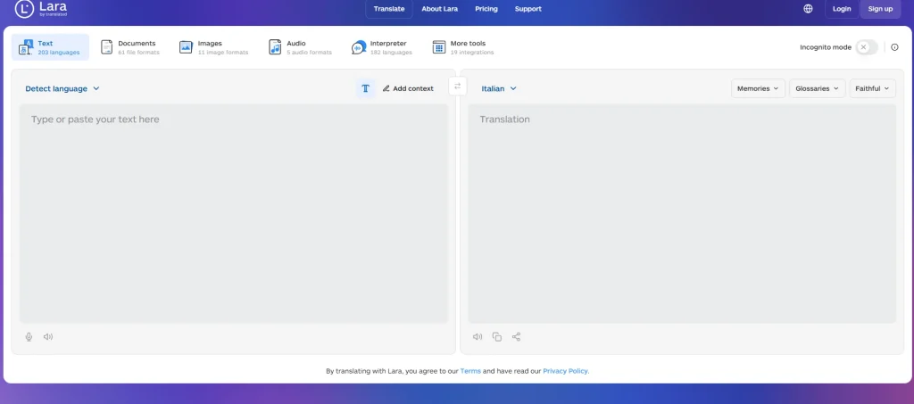This screenshot has height=404, width=914.
Task: Click the source text input area
Action: [x=234, y=214]
